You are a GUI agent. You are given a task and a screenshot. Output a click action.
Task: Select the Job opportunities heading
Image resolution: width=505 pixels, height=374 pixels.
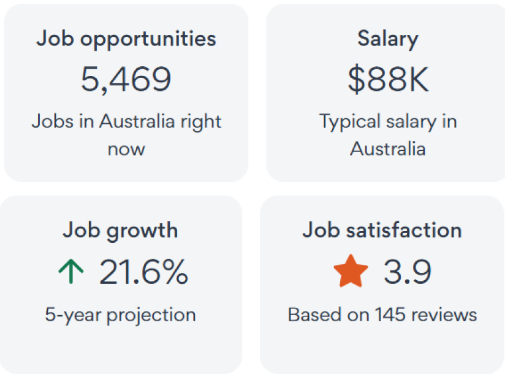[x=126, y=39]
